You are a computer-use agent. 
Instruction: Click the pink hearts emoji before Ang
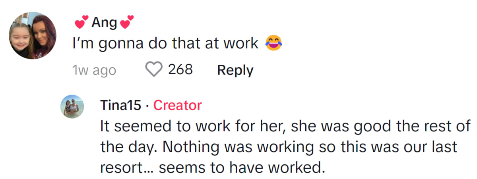point(82,22)
